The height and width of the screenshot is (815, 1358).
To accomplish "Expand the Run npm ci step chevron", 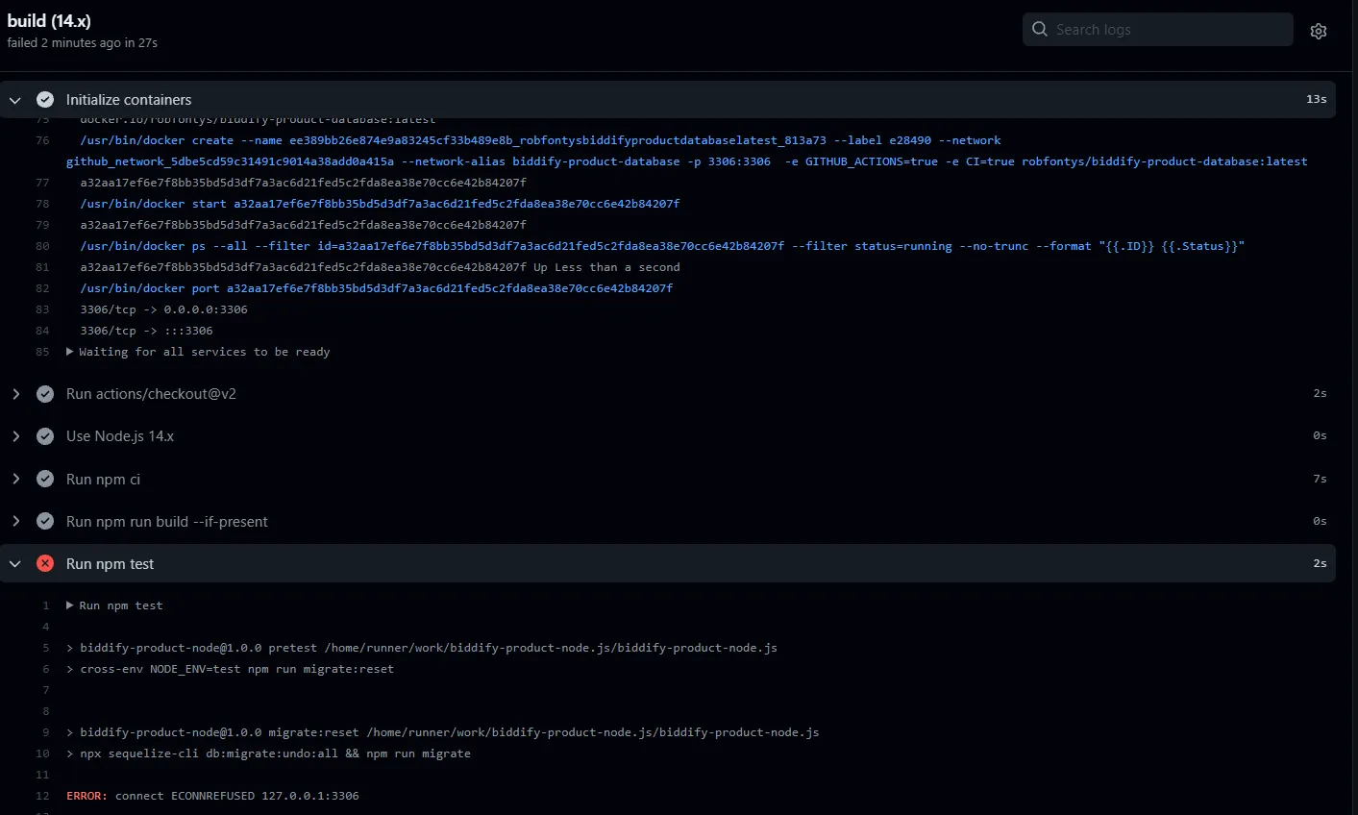I will click(x=15, y=479).
